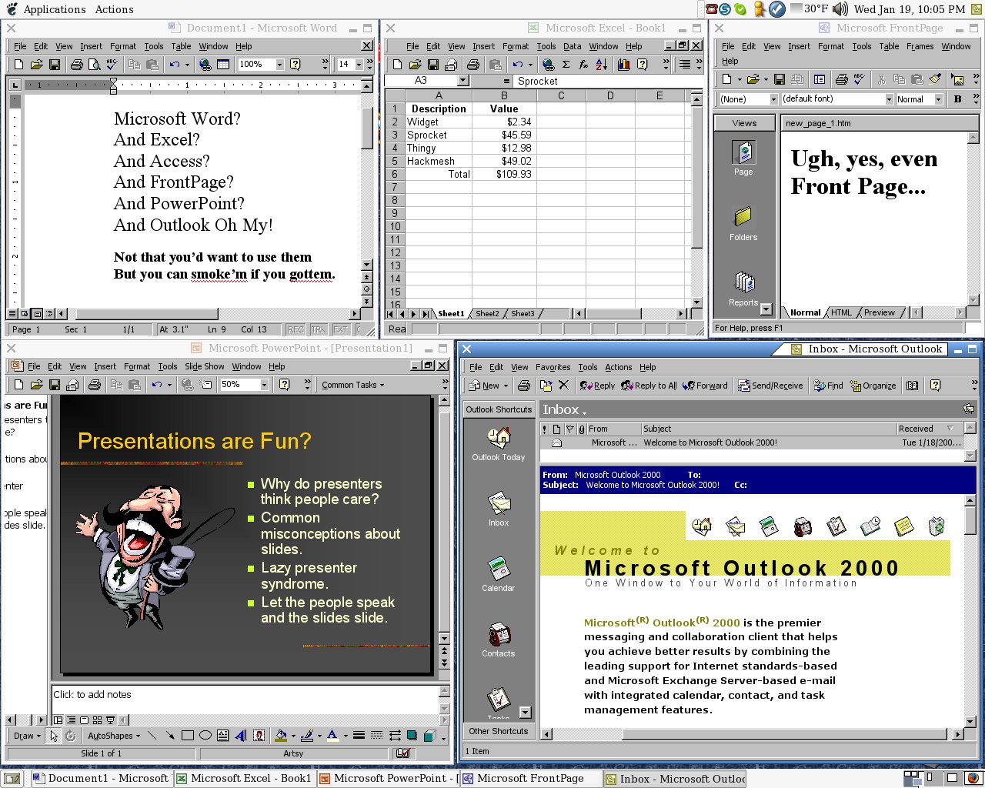This screenshot has width=985, height=788.
Task: Open Slide Show menu in PowerPoint
Action: 204,366
